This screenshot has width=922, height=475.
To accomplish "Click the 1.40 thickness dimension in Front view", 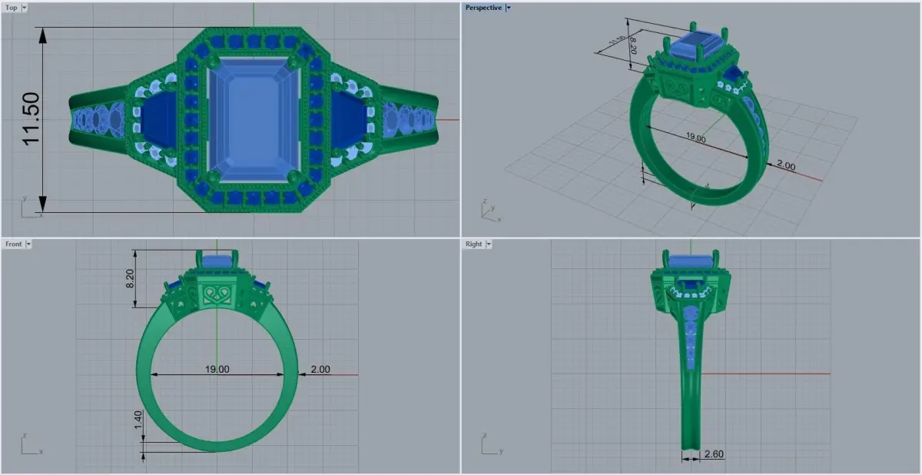I will 138,421.
